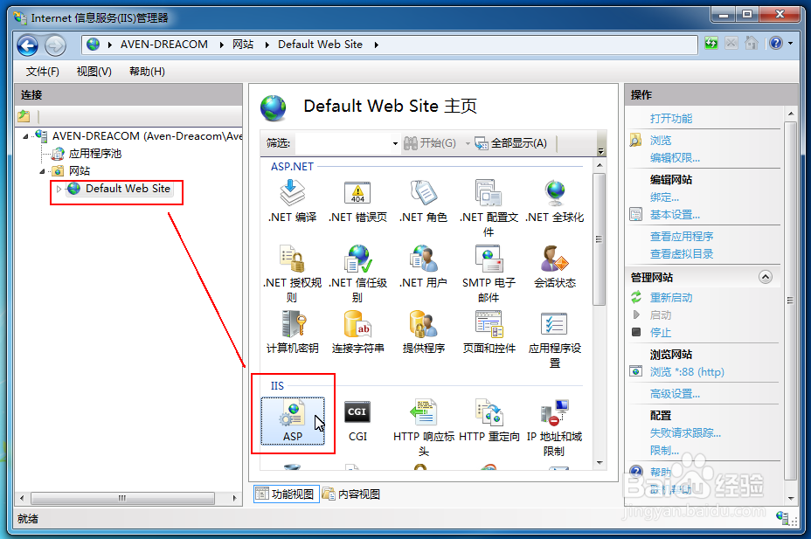Click the 重新启动 link
Image resolution: width=811 pixels, height=539 pixels.
(671, 297)
